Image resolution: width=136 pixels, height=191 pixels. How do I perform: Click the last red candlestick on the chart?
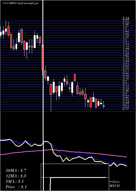coord(104,106)
